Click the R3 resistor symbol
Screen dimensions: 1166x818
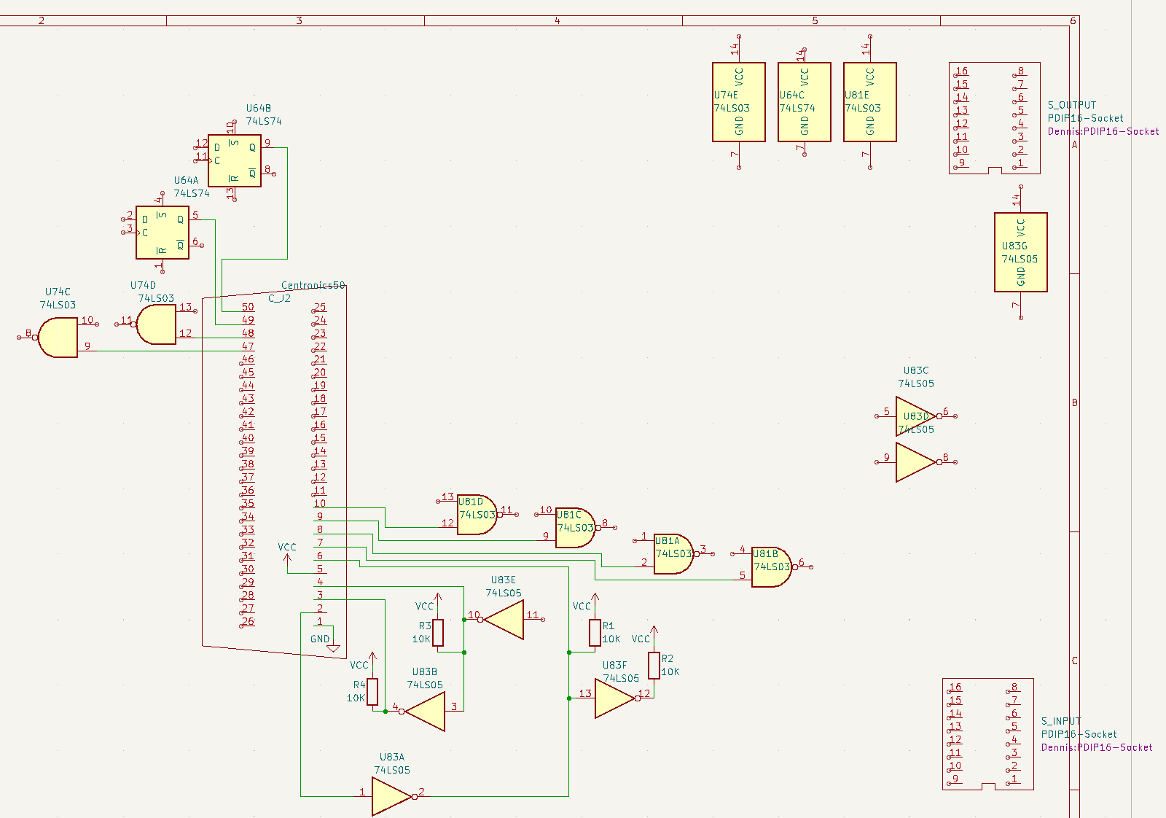coord(438,633)
